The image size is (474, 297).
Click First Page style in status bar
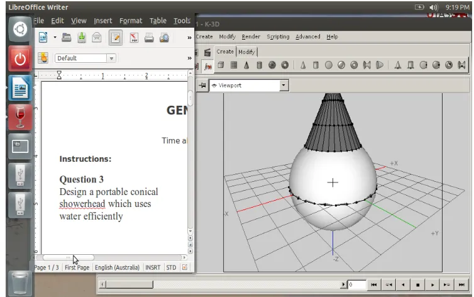tap(77, 267)
